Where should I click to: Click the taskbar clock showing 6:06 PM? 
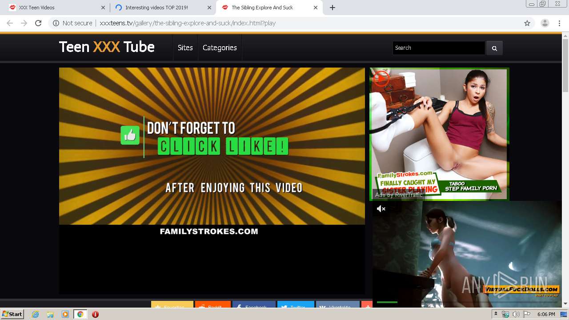(x=546, y=314)
